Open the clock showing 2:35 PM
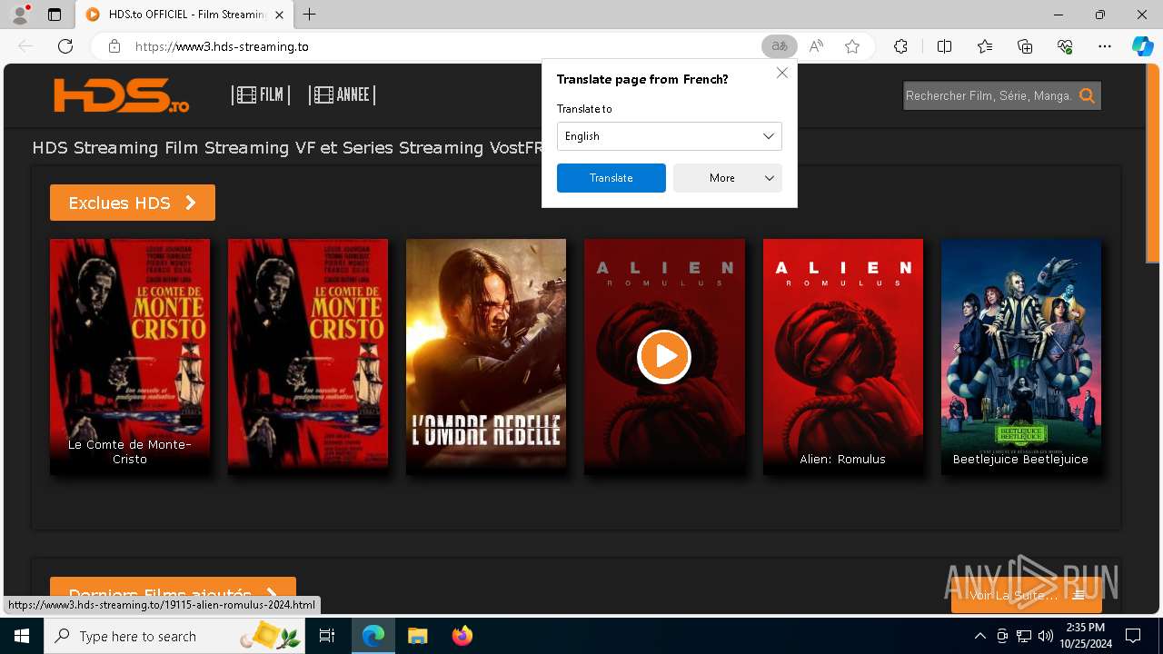This screenshot has width=1163, height=654. pyautogui.click(x=1086, y=636)
